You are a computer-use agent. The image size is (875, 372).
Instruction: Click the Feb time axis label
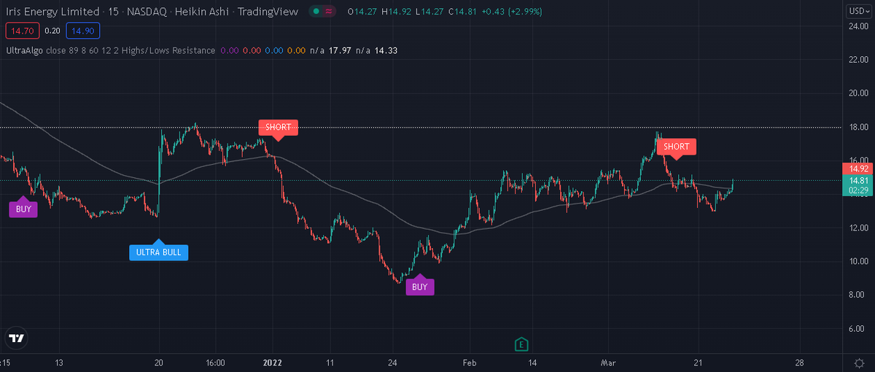click(x=470, y=363)
